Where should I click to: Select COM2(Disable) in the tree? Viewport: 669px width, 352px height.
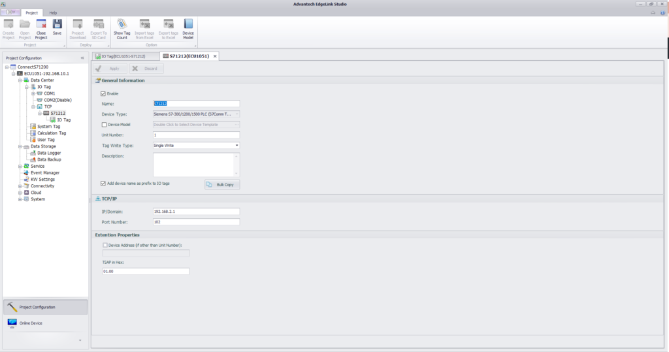57,100
